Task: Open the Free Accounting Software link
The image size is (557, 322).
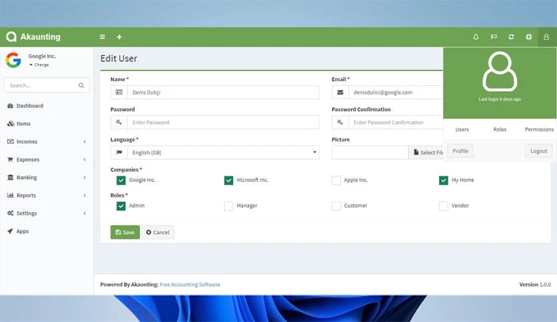Action: click(x=190, y=284)
